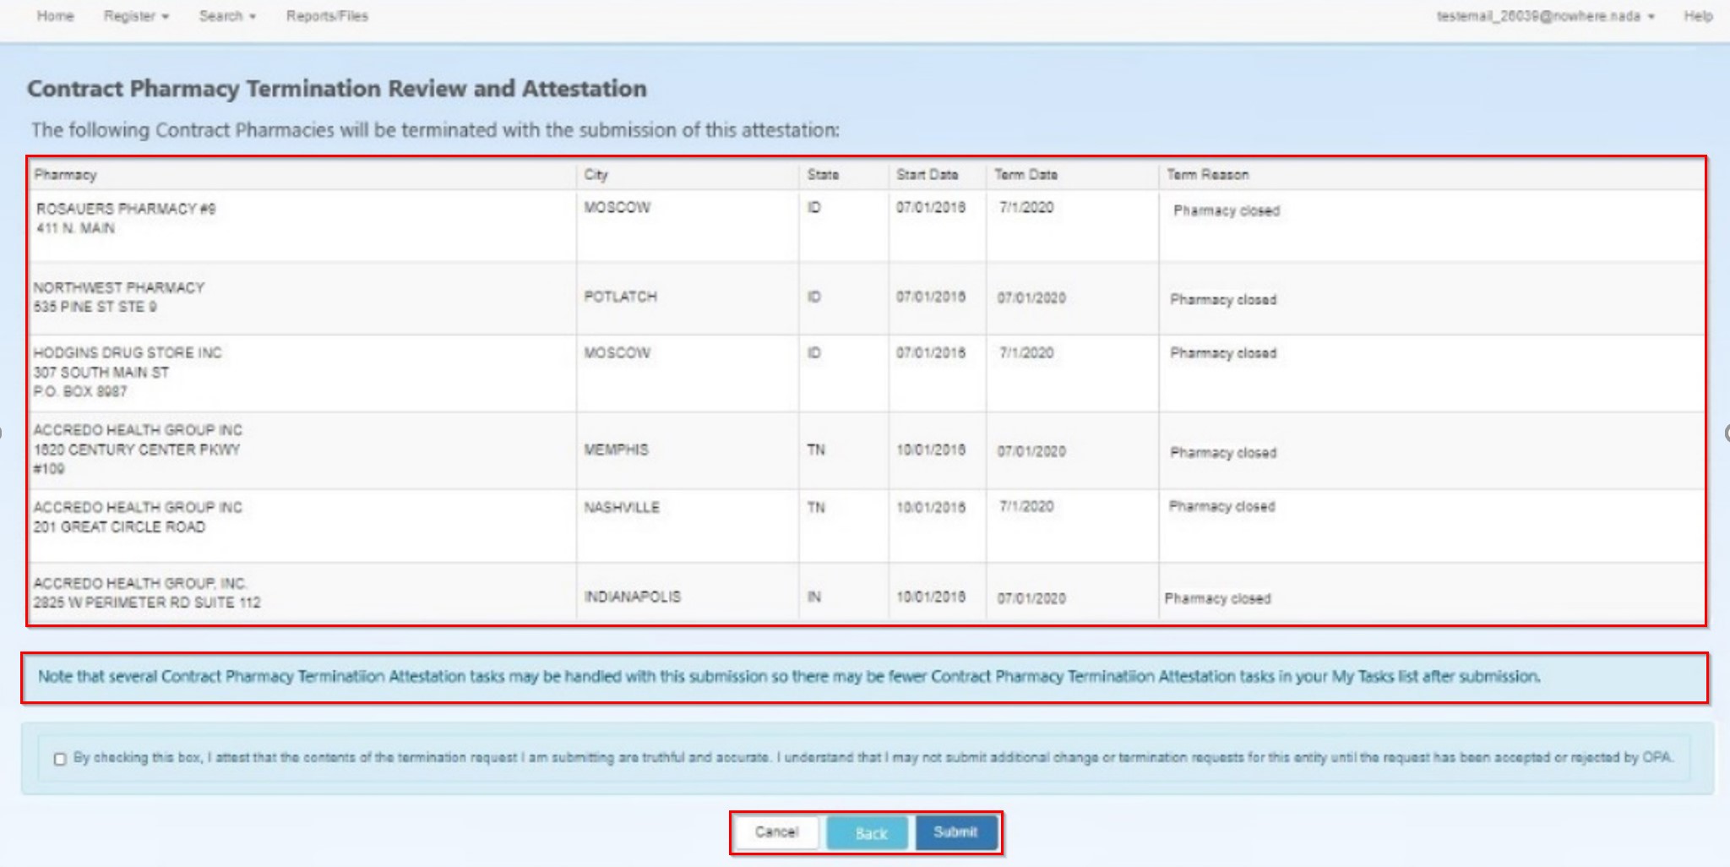Viewport: 1730px width, 867px height.
Task: Click the 535 PINE ST STE 9 address
Action: [x=95, y=307]
